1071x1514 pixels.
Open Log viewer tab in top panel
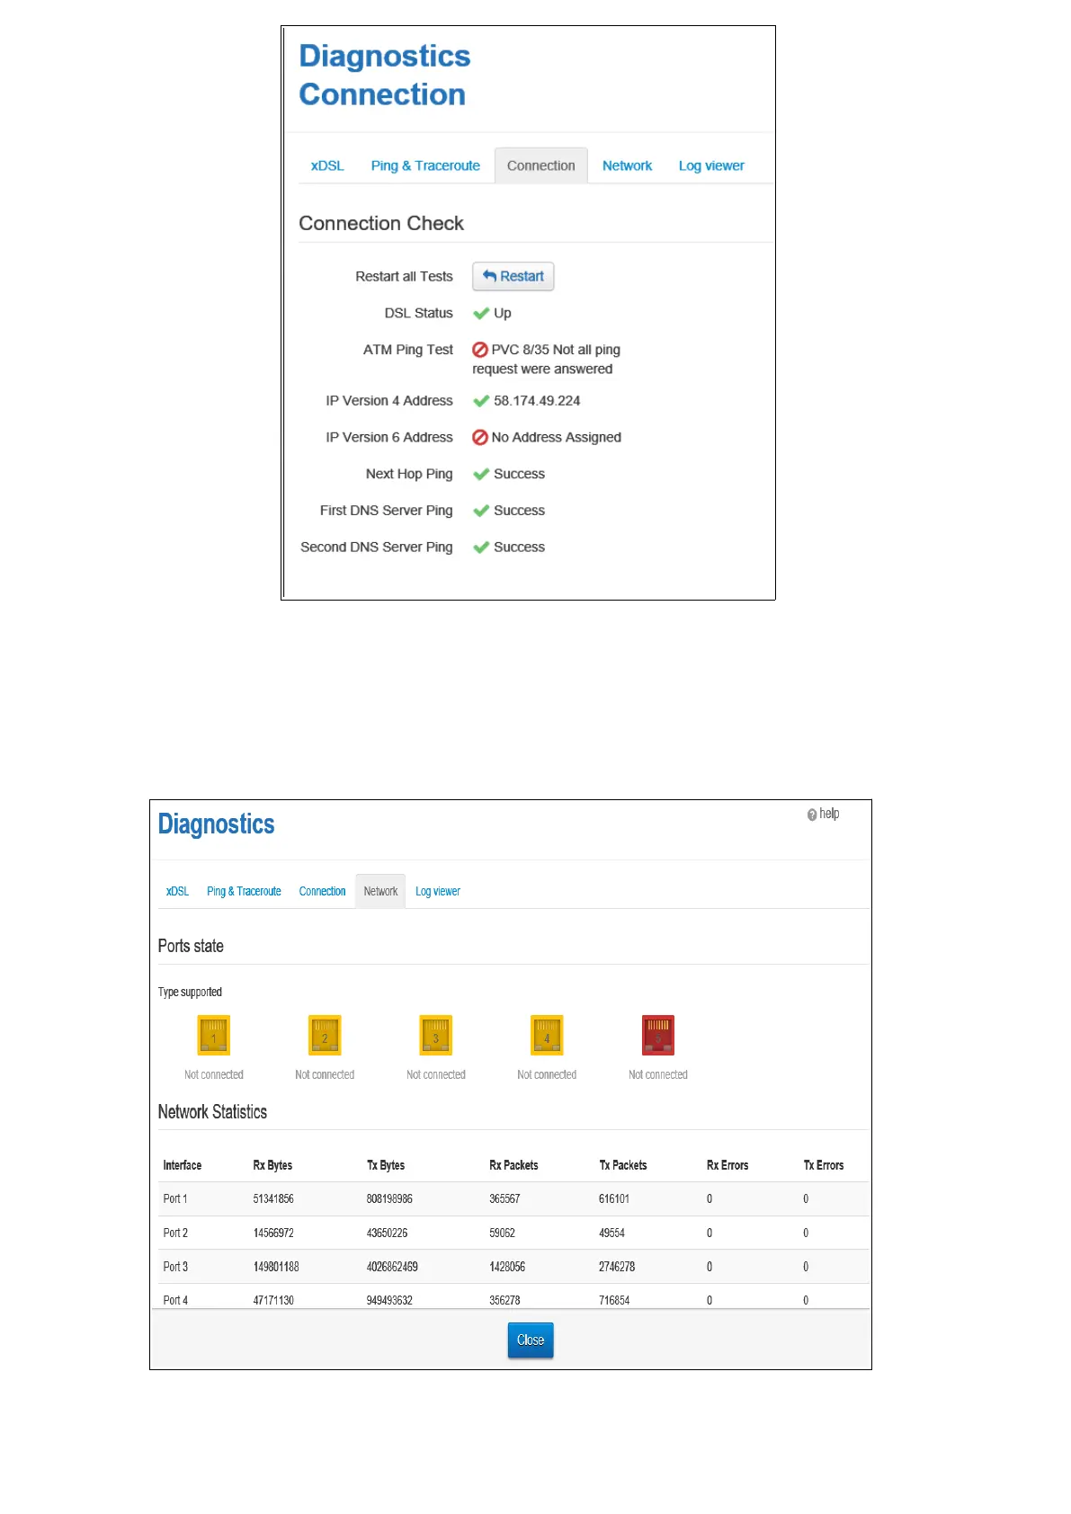(711, 166)
